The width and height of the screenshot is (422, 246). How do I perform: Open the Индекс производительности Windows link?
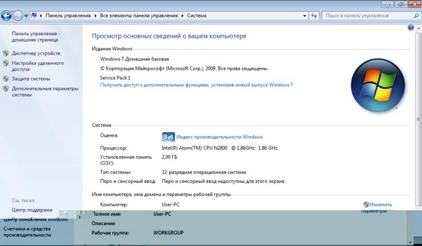pos(219,137)
